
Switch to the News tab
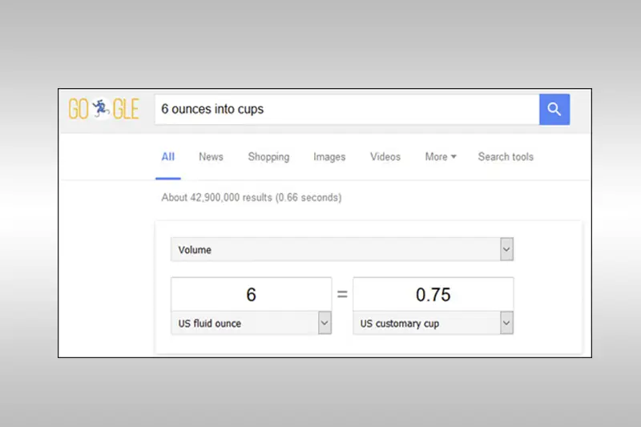pyautogui.click(x=211, y=156)
